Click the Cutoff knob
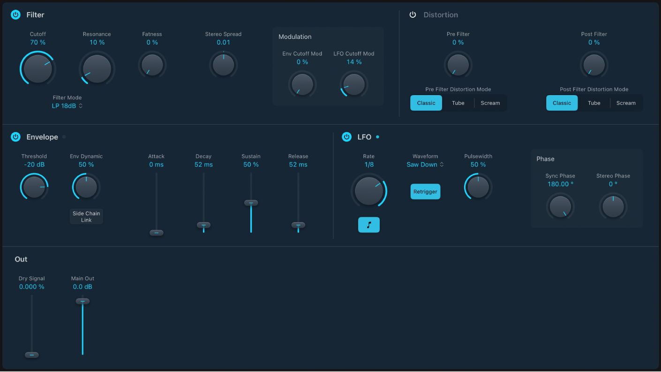Viewport: 661px width, 372px height. click(x=38, y=68)
